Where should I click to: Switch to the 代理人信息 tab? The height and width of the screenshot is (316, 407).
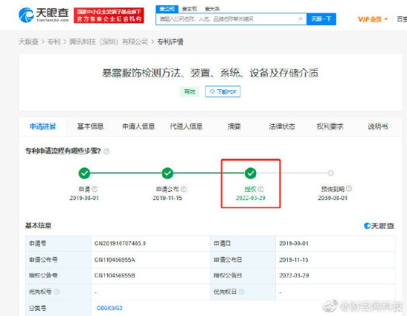click(x=186, y=126)
